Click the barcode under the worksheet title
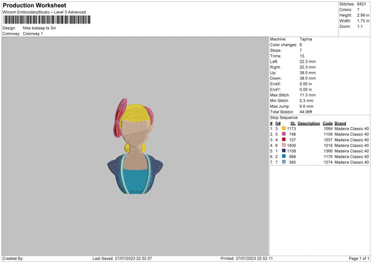 47,20
